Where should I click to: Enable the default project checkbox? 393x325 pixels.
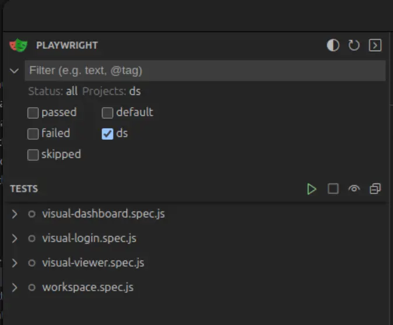tap(108, 112)
